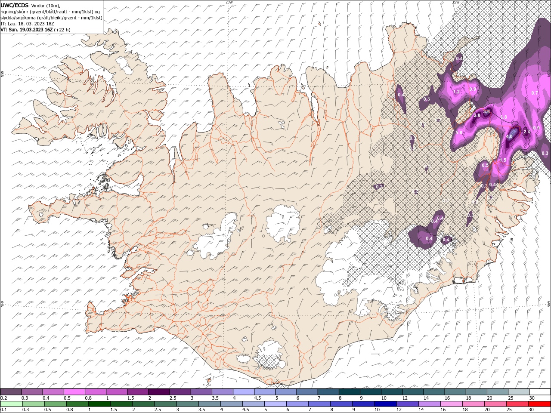The height and width of the screenshot is (413, 551).
Task: Click the 12 label on the bottom legend row
Action: tap(399, 410)
